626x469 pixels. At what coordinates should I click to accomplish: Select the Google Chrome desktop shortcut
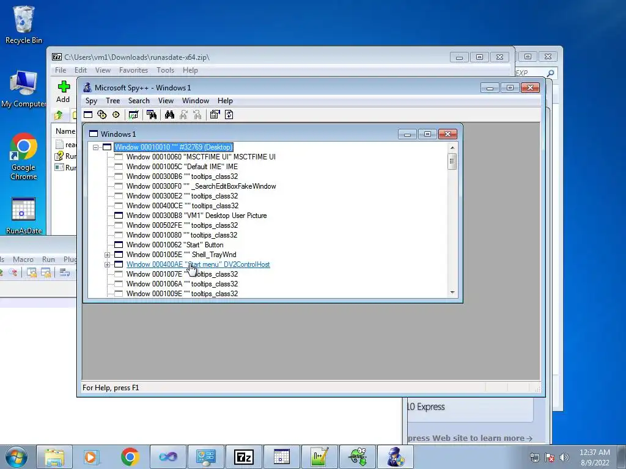[24, 156]
